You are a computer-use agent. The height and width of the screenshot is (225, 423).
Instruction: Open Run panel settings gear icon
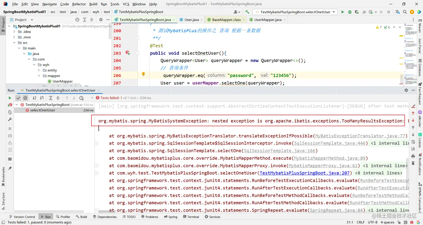tap(406, 90)
